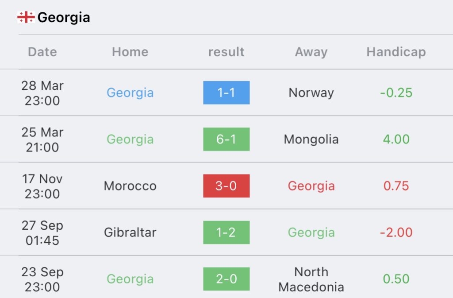Viewport: 453px width, 298px height.
Task: Click the Gibraltar team name
Action: pos(130,232)
